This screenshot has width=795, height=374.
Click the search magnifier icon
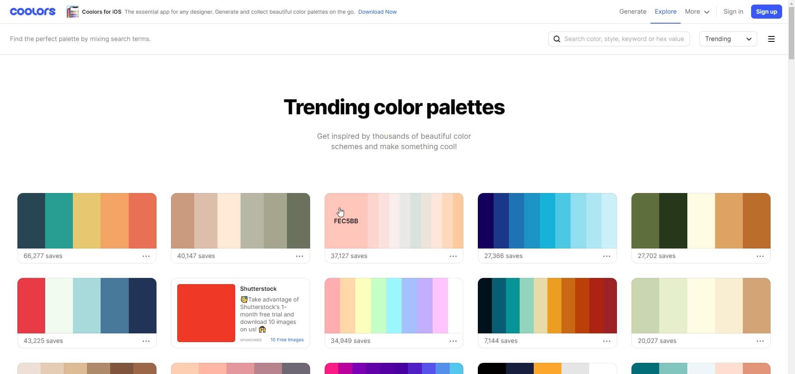point(557,39)
